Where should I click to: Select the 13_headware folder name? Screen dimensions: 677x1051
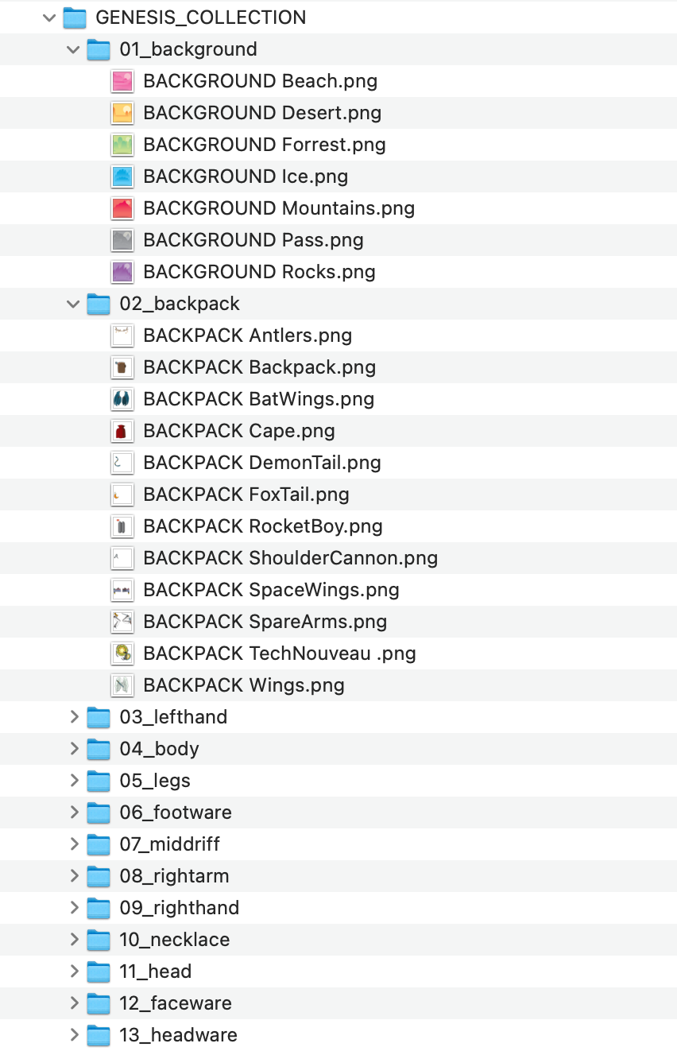click(179, 1035)
